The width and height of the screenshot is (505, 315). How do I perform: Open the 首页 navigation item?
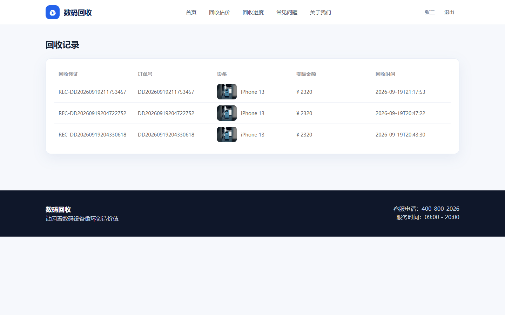click(191, 12)
